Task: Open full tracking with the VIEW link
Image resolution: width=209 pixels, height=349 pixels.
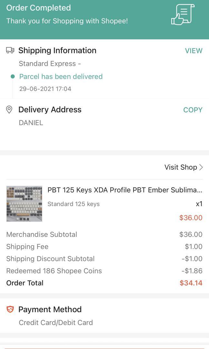Action: coord(194,51)
